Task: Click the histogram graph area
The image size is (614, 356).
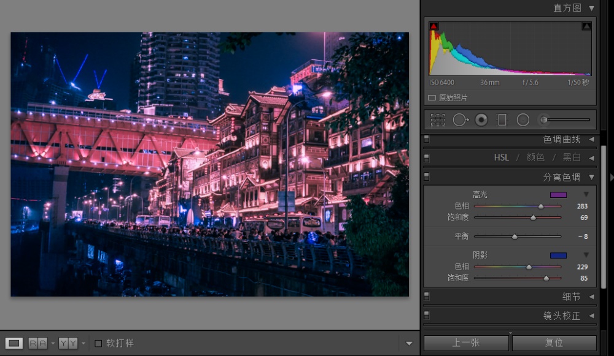Action: (510, 48)
